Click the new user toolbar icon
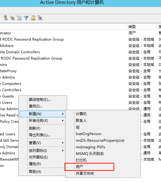Screen dimensions: 161x182 tap(5, 18)
